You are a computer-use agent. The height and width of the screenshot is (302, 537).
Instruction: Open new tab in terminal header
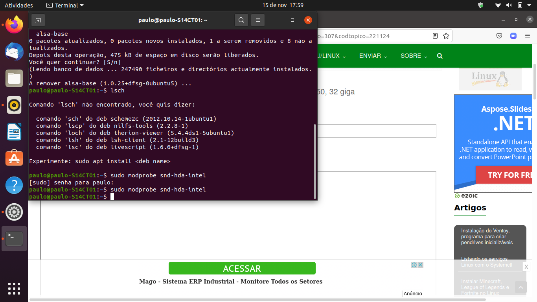tap(38, 20)
